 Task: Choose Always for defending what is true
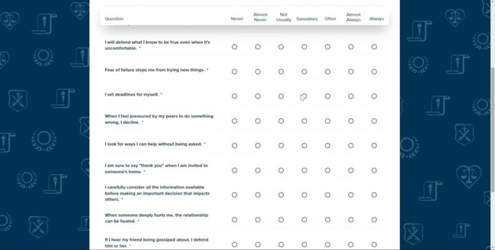(x=374, y=47)
